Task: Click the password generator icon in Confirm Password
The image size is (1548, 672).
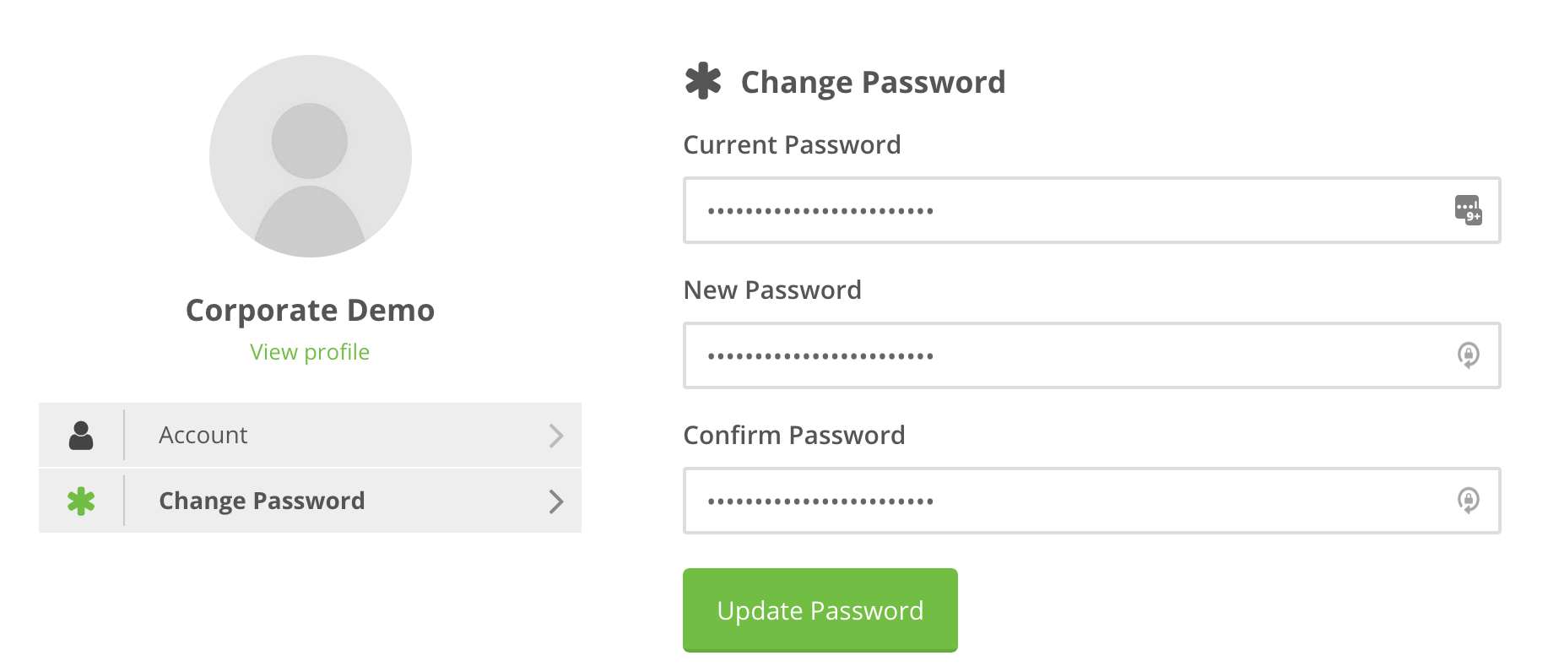Action: pyautogui.click(x=1468, y=500)
